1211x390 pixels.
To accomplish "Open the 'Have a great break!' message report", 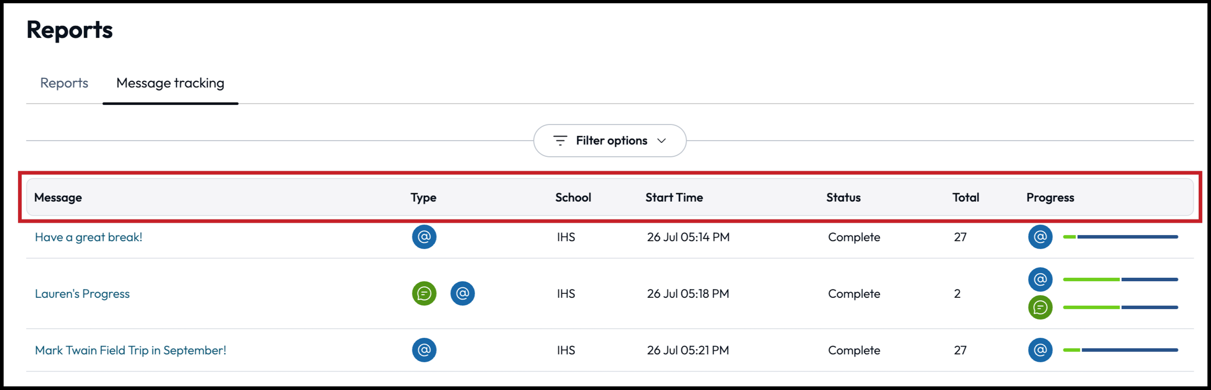I will 88,237.
